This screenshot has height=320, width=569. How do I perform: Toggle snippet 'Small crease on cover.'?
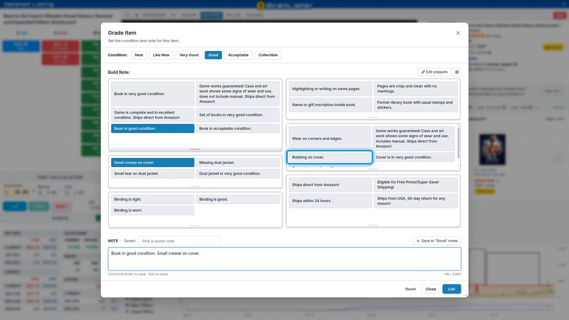153,163
